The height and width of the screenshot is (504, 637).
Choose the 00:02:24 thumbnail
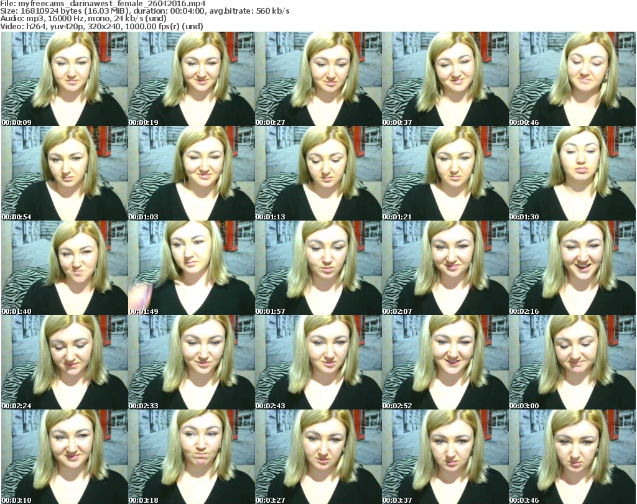[x=65, y=362]
